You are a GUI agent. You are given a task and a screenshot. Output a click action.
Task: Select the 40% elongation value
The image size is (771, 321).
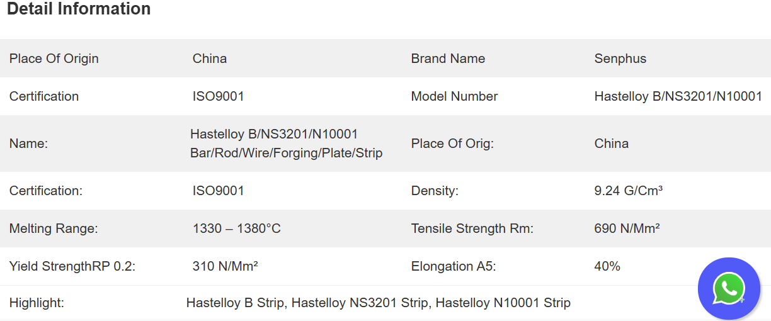(x=607, y=266)
